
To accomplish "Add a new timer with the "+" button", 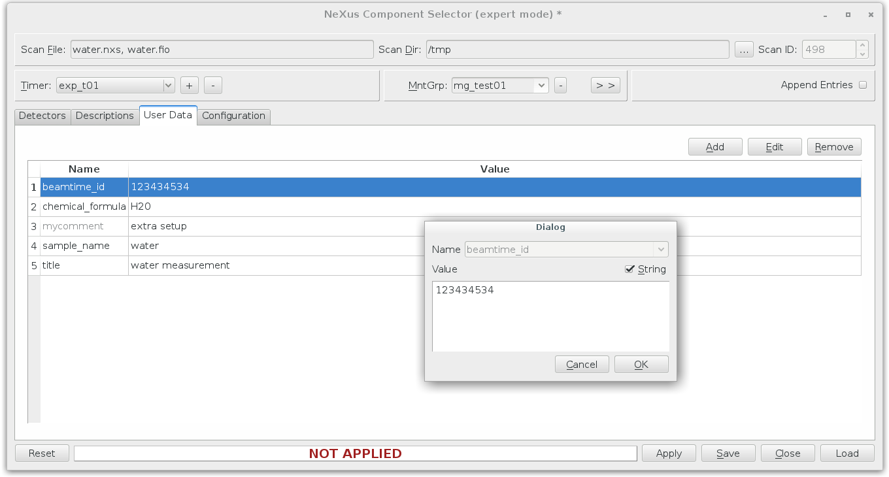I will [x=189, y=85].
